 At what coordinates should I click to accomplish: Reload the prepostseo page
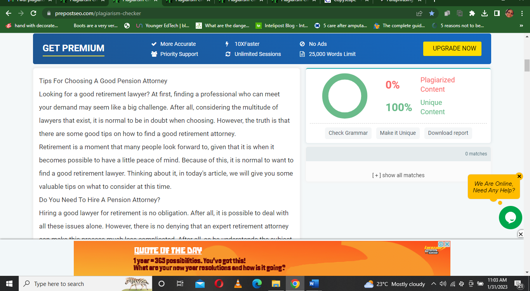point(33,13)
